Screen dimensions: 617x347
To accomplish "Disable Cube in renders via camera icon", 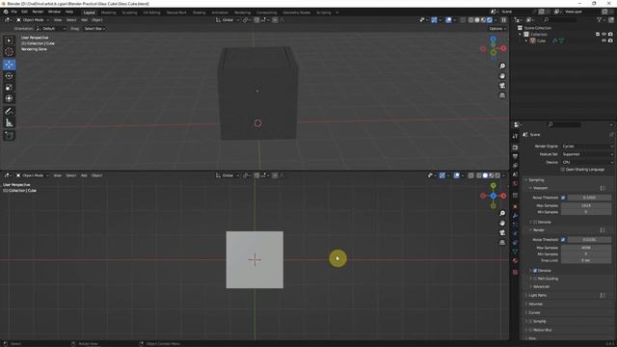I will [610, 40].
